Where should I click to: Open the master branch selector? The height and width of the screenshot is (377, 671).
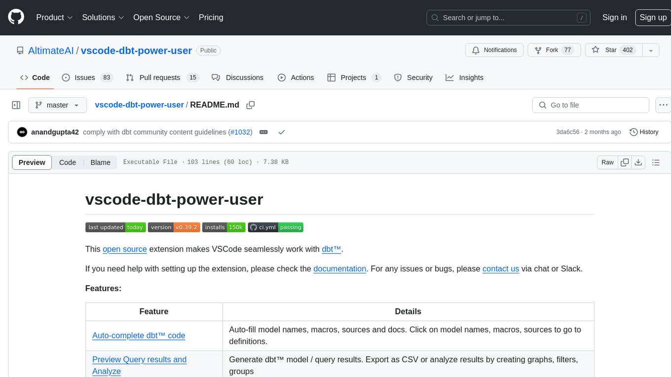pos(57,105)
